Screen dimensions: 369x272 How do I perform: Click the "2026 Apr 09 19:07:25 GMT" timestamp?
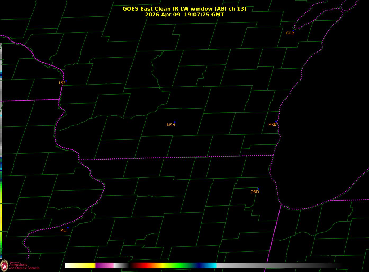[184, 15]
